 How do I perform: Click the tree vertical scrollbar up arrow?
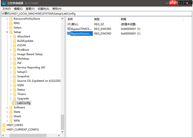(63, 19)
